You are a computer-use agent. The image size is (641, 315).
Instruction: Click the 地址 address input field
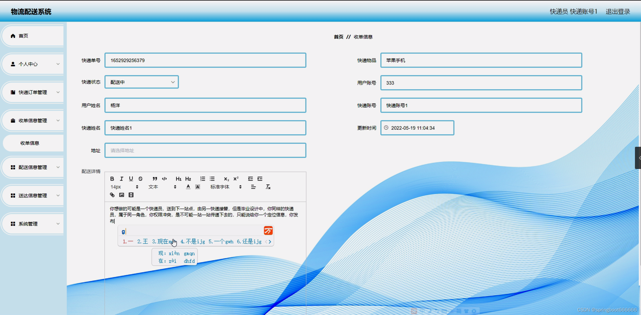205,151
